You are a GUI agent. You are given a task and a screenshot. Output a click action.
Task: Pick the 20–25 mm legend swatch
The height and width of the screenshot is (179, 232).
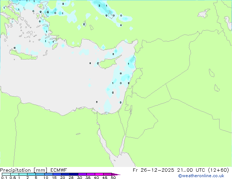tap(66, 174)
